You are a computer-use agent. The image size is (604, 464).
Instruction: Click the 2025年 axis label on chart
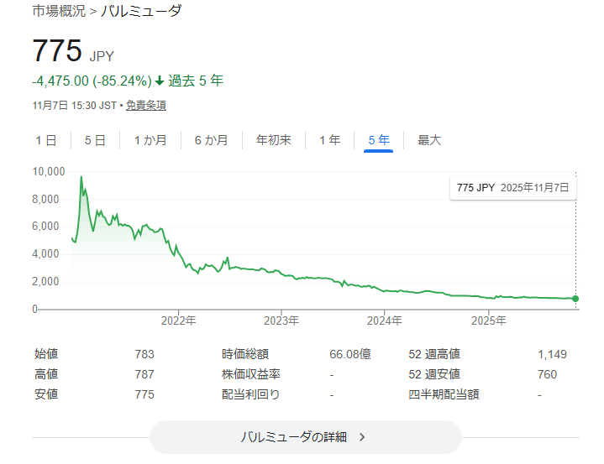488,321
